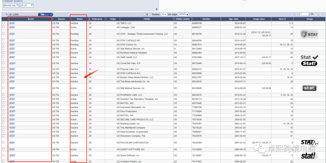Sort by App. Date arrow icon
Image resolution: width=326 pixels, height=163 pixels.
(222, 19)
